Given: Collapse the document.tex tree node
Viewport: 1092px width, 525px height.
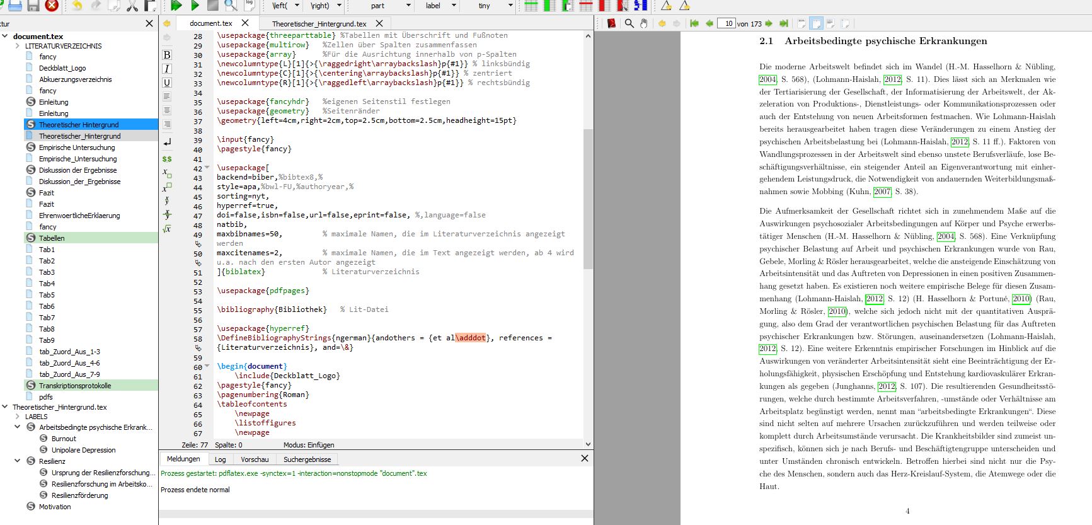Looking at the screenshot, I should tap(5, 36).
